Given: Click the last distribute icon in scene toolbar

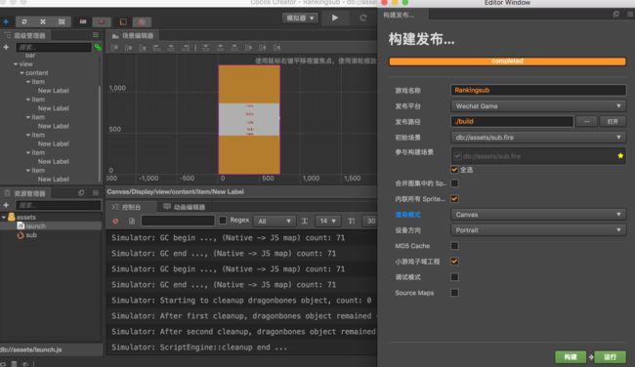Looking at the screenshot, I should pyautogui.click(x=277, y=48).
